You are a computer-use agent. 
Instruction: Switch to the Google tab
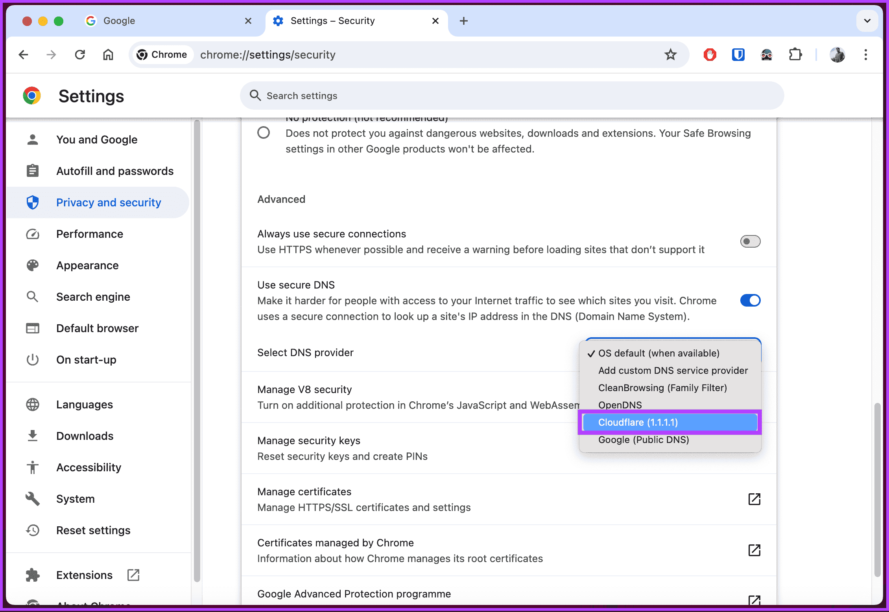tap(169, 21)
